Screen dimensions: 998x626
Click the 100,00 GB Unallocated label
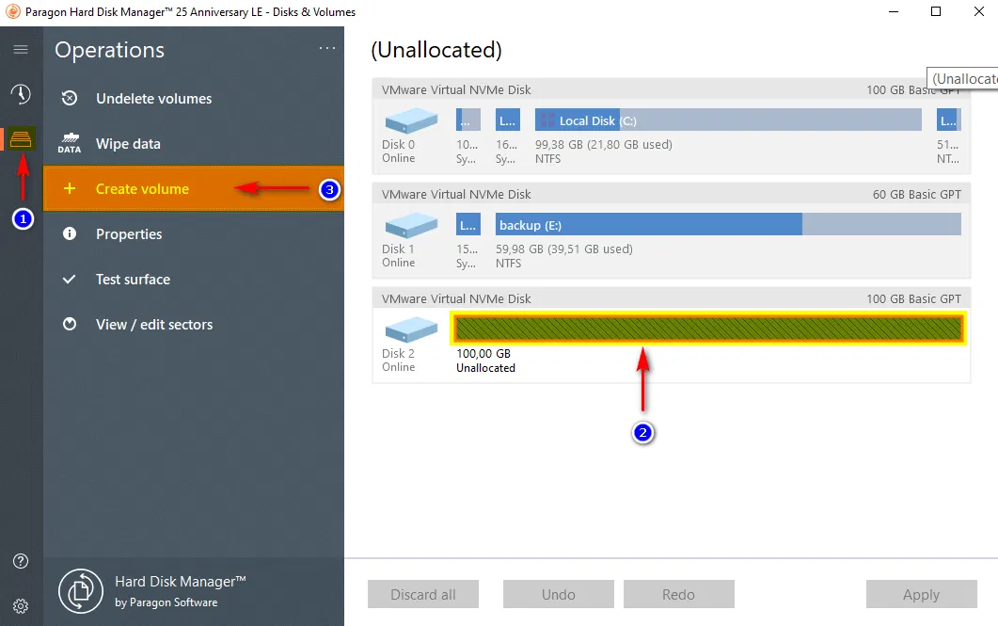coord(485,361)
